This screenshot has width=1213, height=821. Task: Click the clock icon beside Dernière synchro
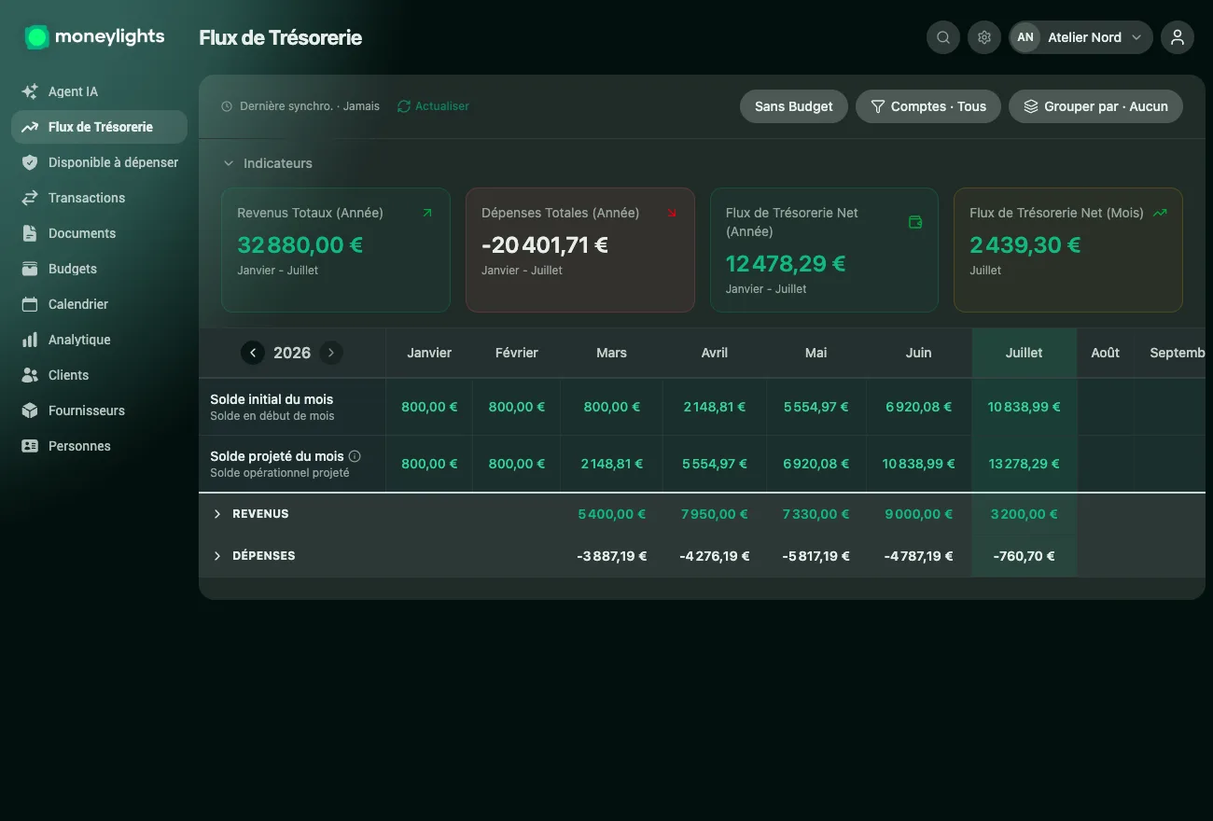tap(227, 106)
